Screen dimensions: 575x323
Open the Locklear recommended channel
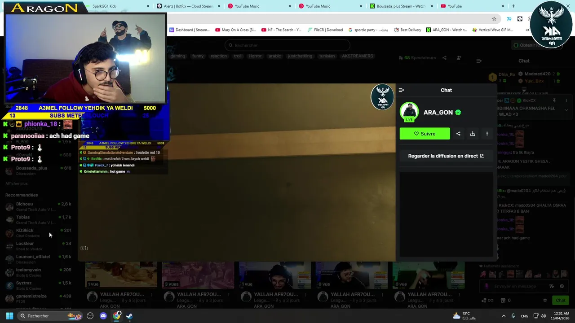[x=38, y=246]
